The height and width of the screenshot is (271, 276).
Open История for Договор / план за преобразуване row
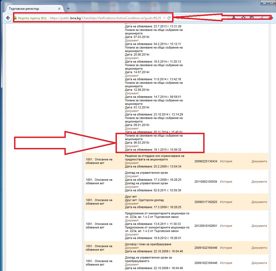point(226,248)
